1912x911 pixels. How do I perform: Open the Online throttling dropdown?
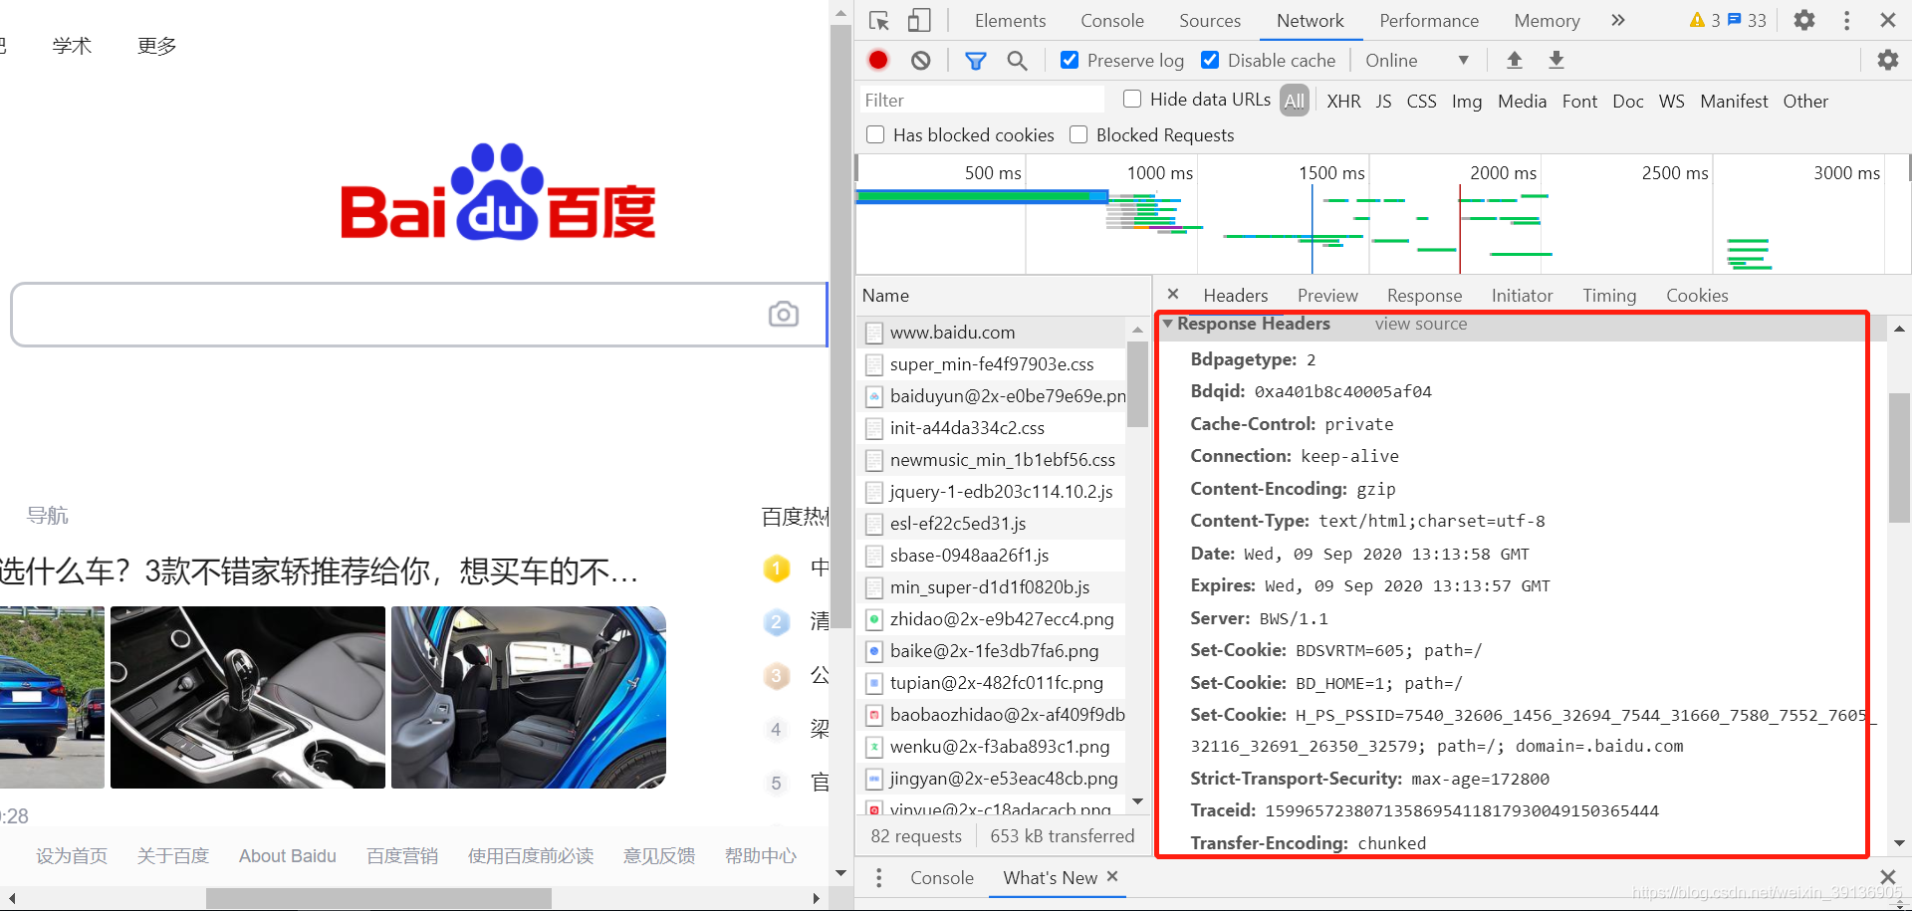click(1416, 61)
